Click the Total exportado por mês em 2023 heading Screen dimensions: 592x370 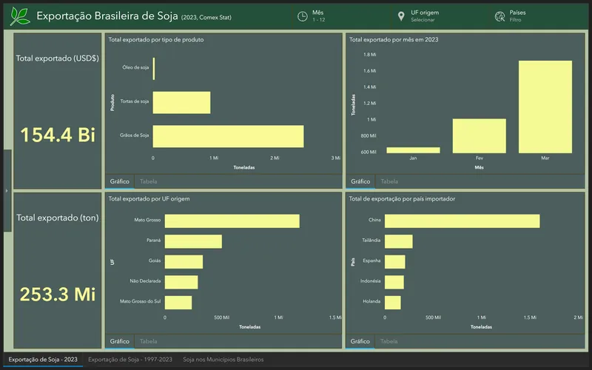point(394,40)
